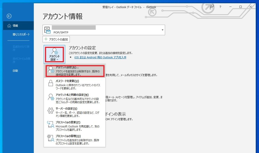Open サーバーの設定(S) menu entry

(x=75, y=112)
